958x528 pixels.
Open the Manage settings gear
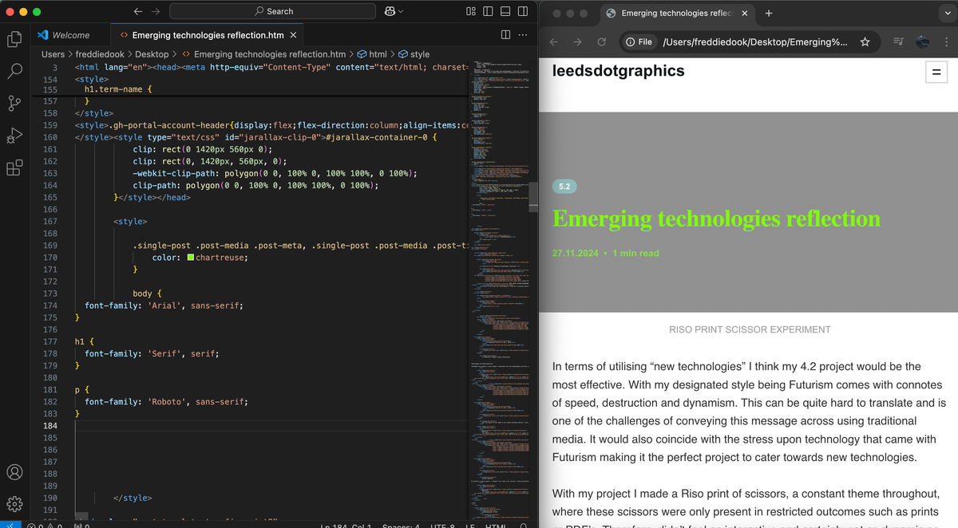click(14, 502)
